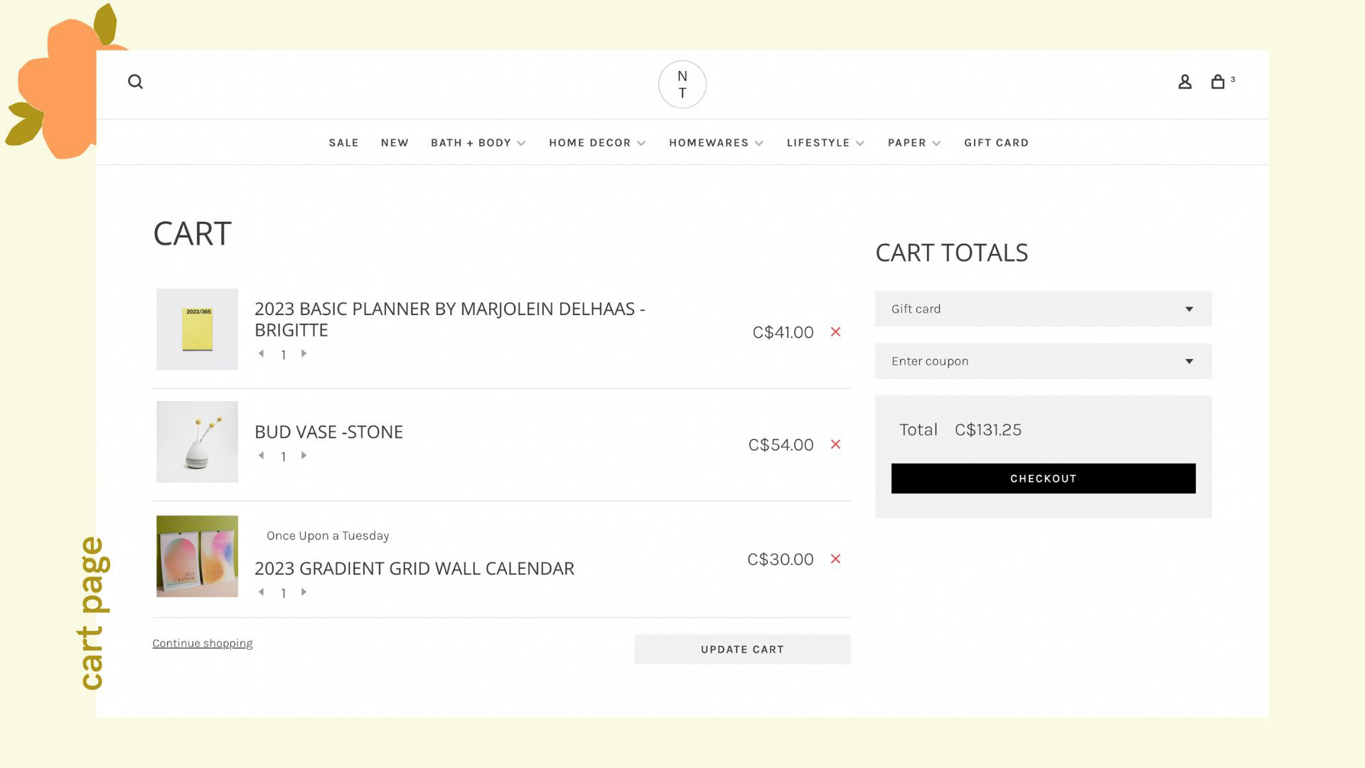Screen dimensions: 1365x768
Task: Follow the Continue shopping link
Action: tap(203, 643)
